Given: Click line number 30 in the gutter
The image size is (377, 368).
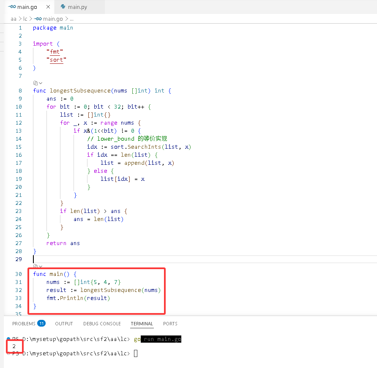Looking at the screenshot, I should [x=19, y=274].
